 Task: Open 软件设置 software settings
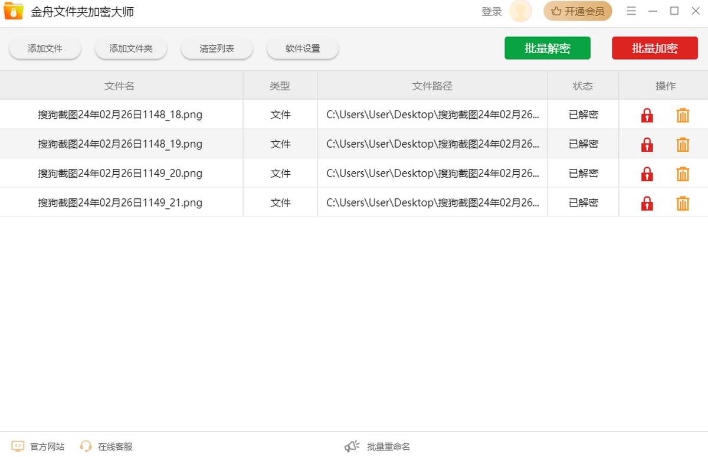pyautogui.click(x=303, y=49)
